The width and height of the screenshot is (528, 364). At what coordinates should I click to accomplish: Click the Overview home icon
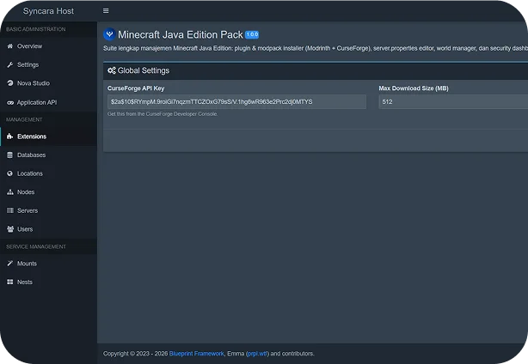pyautogui.click(x=10, y=46)
